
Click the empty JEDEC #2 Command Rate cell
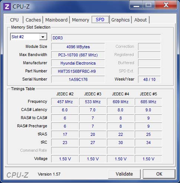pos(65,151)
